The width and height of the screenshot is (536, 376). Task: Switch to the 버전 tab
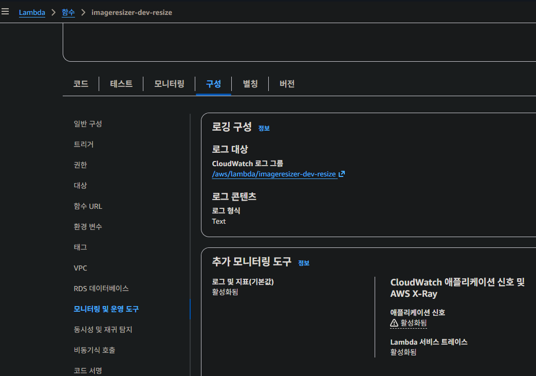tap(287, 84)
